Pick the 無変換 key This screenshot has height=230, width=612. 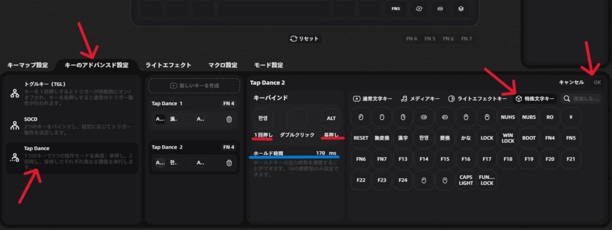point(382,138)
